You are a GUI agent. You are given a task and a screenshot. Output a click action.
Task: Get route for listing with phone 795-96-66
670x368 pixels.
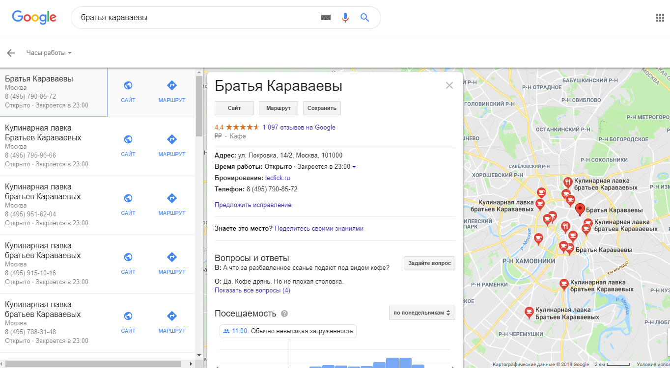coord(172,146)
